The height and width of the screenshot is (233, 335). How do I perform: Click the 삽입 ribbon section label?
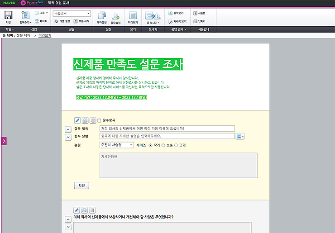pos(34,29)
